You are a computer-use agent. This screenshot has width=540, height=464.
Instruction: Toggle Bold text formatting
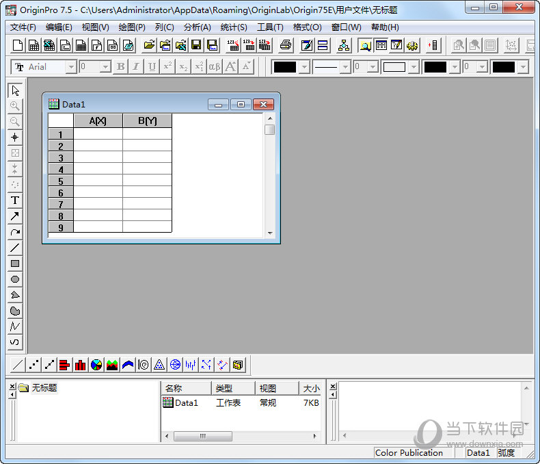[120, 66]
